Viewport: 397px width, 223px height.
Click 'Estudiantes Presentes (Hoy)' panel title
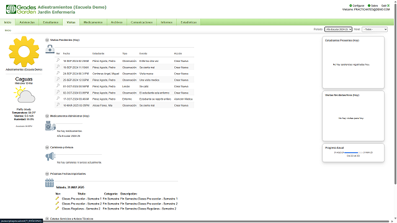click(342, 40)
